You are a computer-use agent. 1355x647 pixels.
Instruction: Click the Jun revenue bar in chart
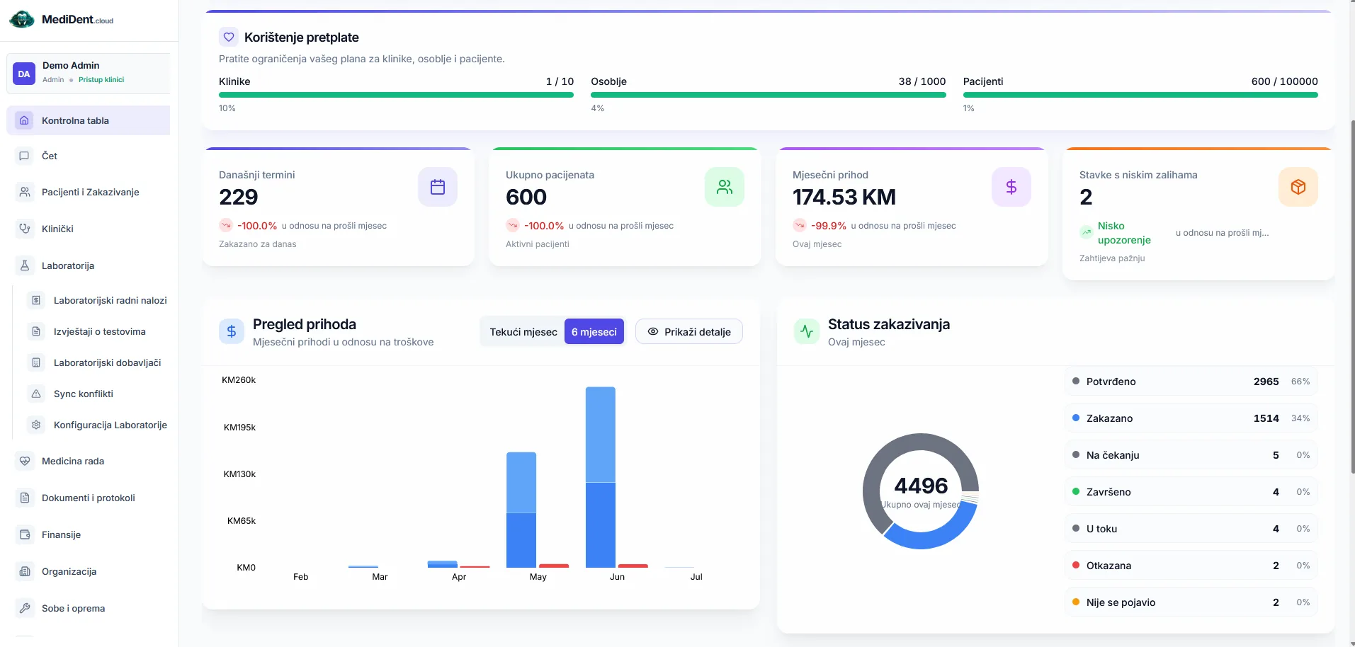coord(601,477)
